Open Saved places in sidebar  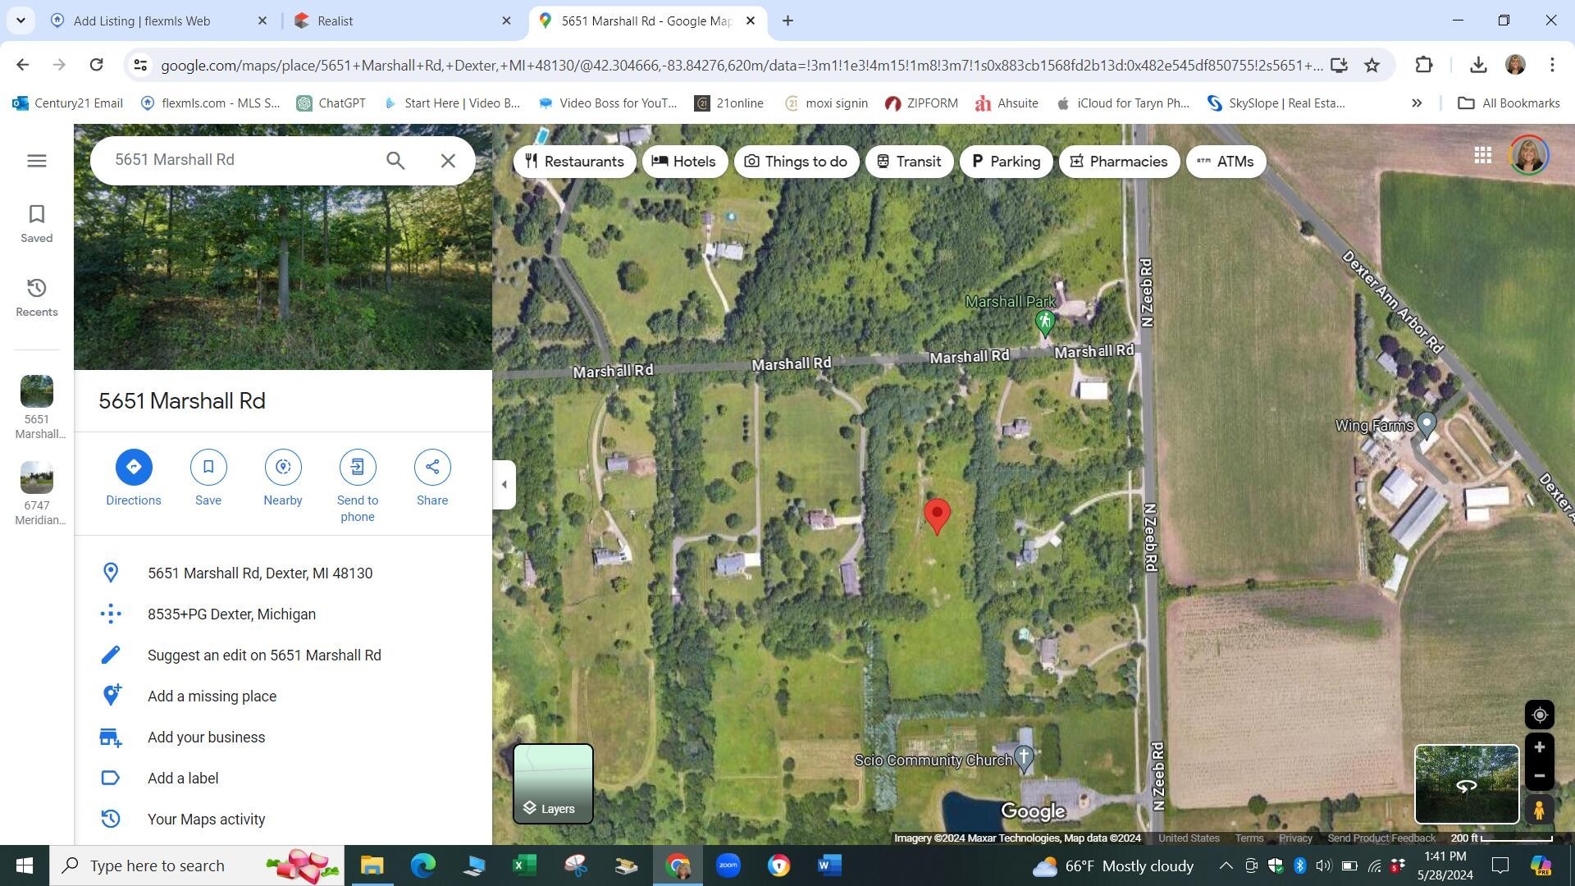(x=36, y=224)
